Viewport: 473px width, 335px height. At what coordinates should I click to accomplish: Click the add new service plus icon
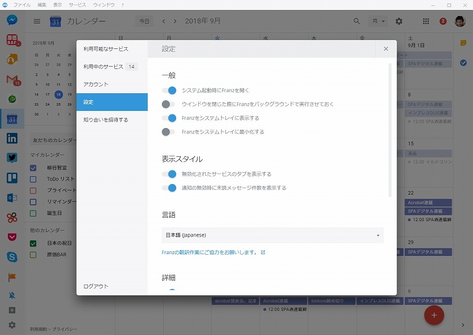coord(12,310)
